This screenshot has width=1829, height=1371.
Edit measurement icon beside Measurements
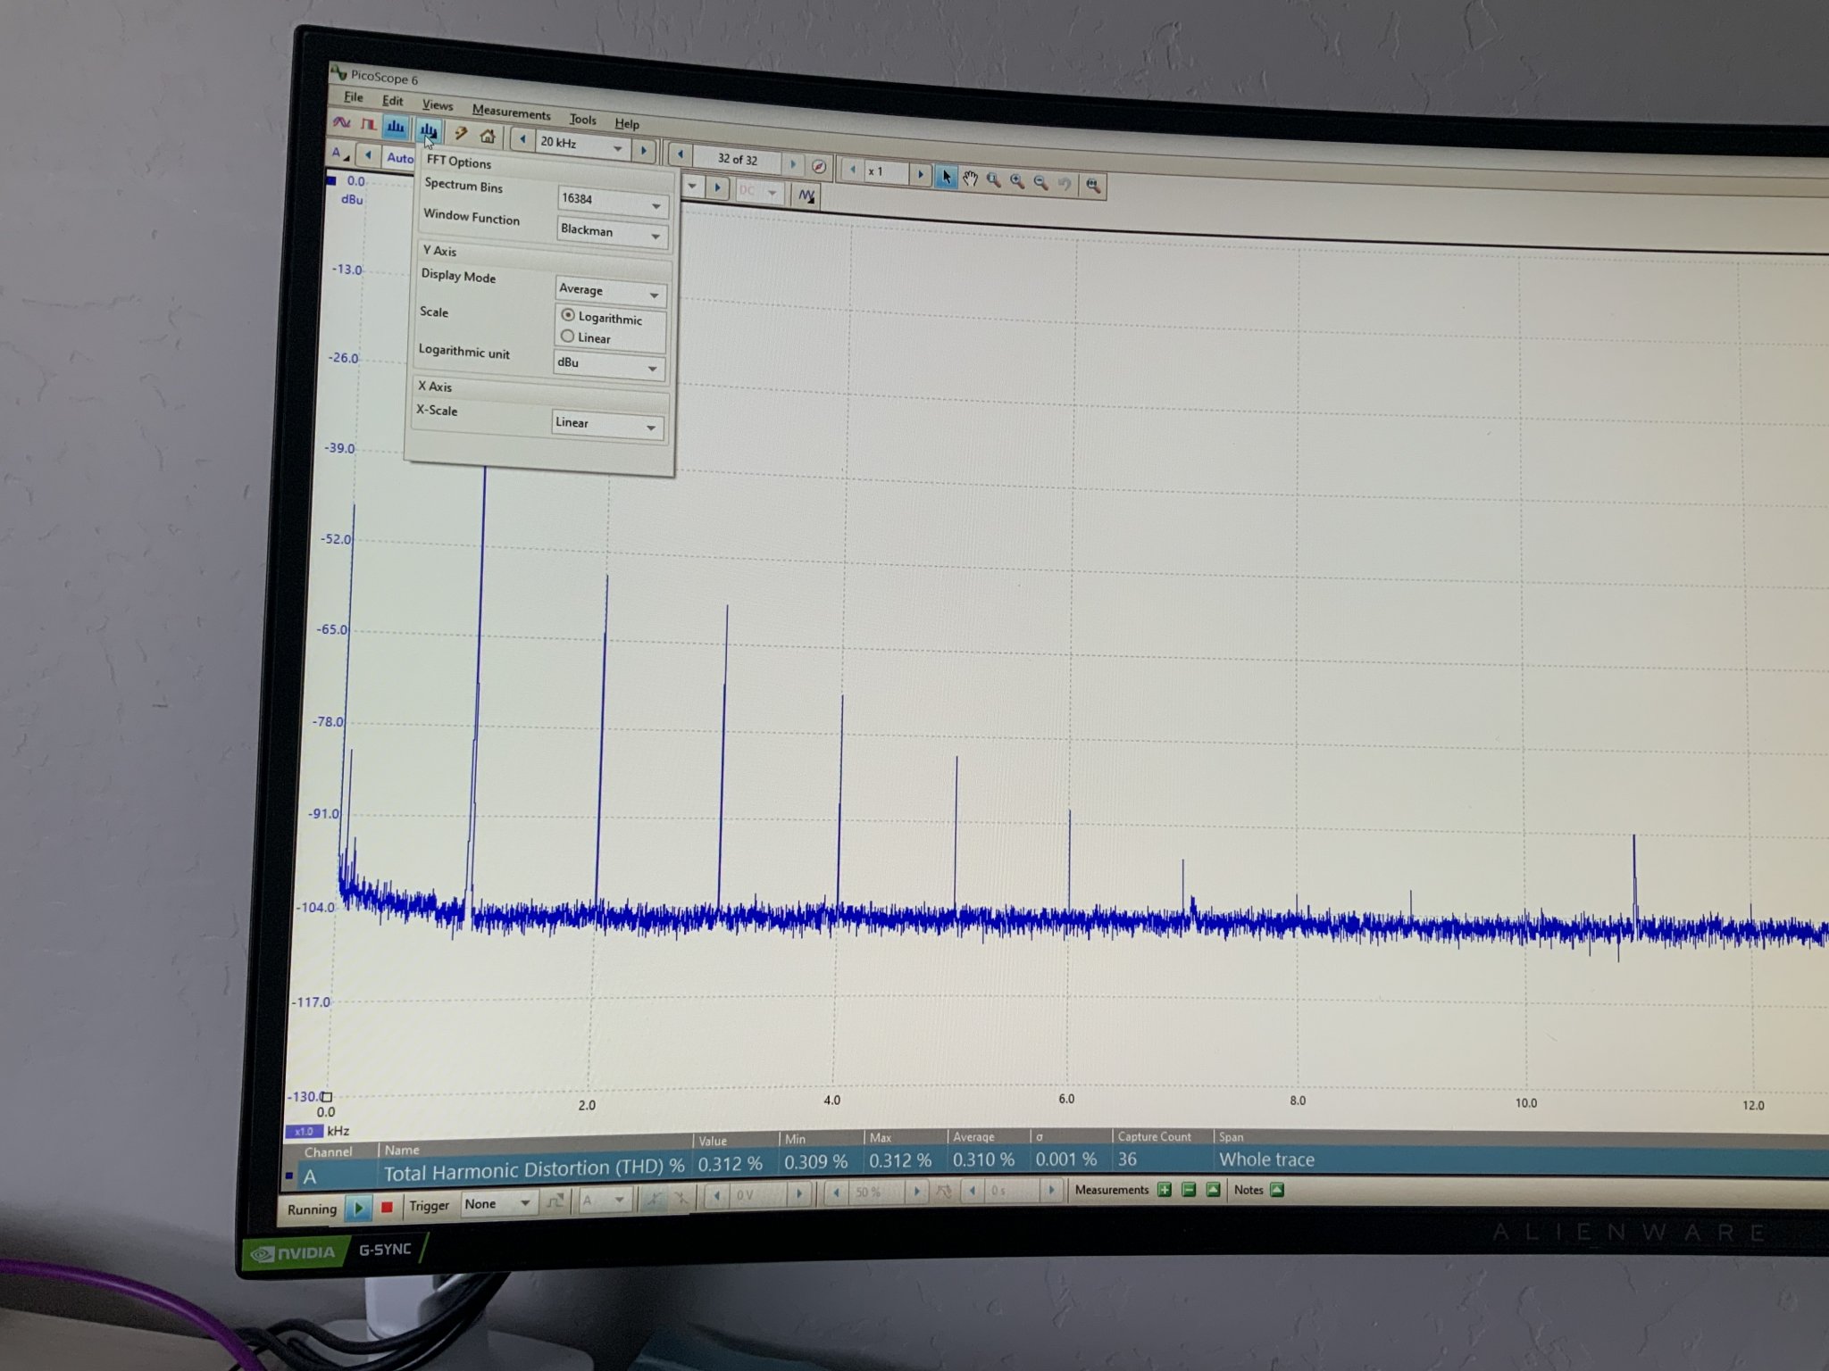(1213, 1189)
